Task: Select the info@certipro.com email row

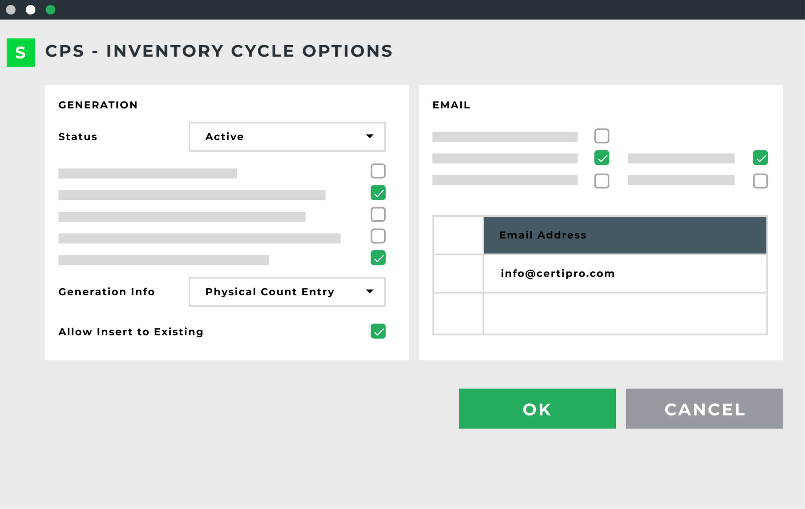Action: pos(625,273)
